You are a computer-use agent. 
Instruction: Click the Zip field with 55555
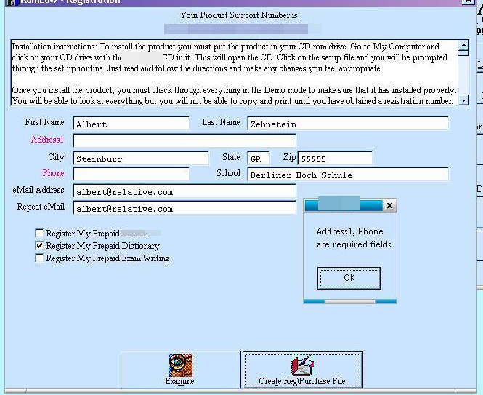(334, 158)
